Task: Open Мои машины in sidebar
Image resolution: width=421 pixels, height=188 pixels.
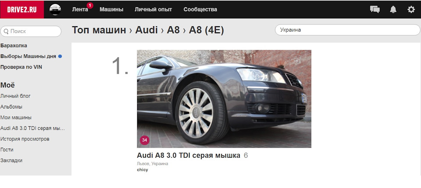Action: [x=16, y=117]
